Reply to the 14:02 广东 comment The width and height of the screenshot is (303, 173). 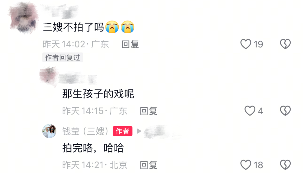click(130, 44)
